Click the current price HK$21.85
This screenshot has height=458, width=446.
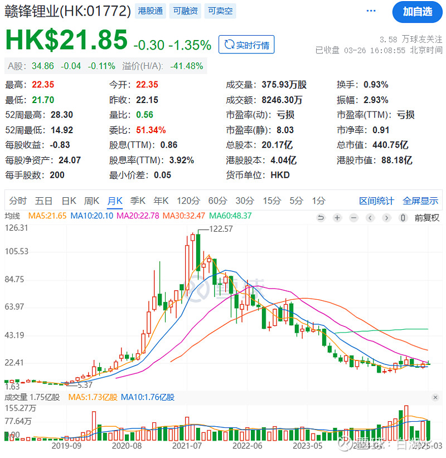66,40
